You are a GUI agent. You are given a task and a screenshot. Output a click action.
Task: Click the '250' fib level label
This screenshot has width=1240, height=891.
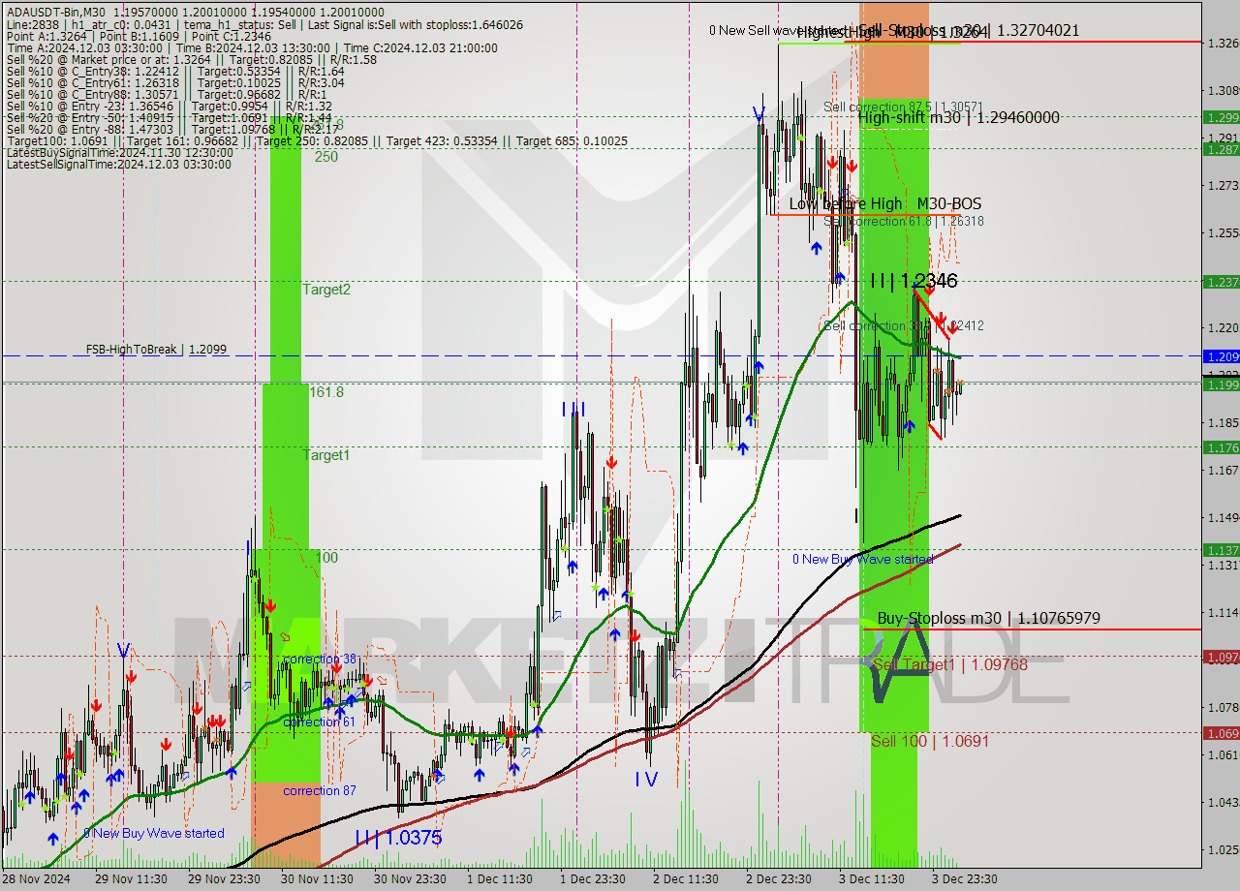325,156
